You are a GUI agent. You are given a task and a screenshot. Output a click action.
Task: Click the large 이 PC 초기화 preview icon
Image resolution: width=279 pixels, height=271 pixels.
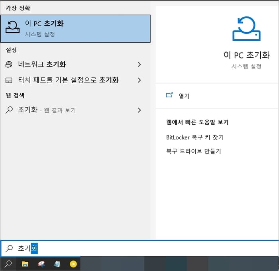(246, 29)
